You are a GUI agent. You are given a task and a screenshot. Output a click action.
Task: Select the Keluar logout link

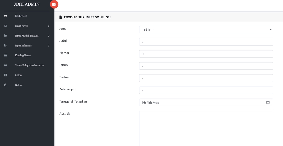19,85
